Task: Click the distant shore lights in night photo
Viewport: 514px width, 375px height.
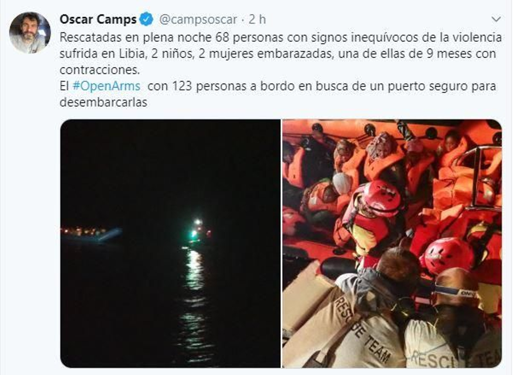Action: 84,231
